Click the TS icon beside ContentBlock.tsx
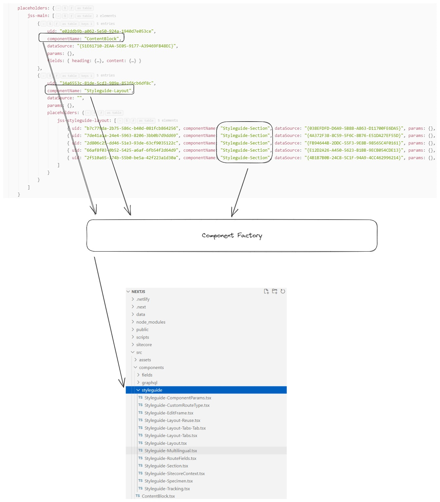 (x=138, y=496)
